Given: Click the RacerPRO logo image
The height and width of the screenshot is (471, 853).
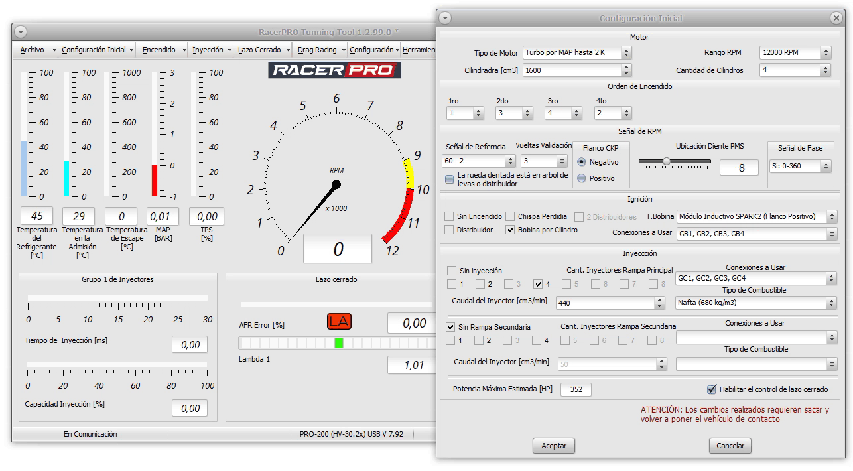Looking at the screenshot, I should 334,70.
